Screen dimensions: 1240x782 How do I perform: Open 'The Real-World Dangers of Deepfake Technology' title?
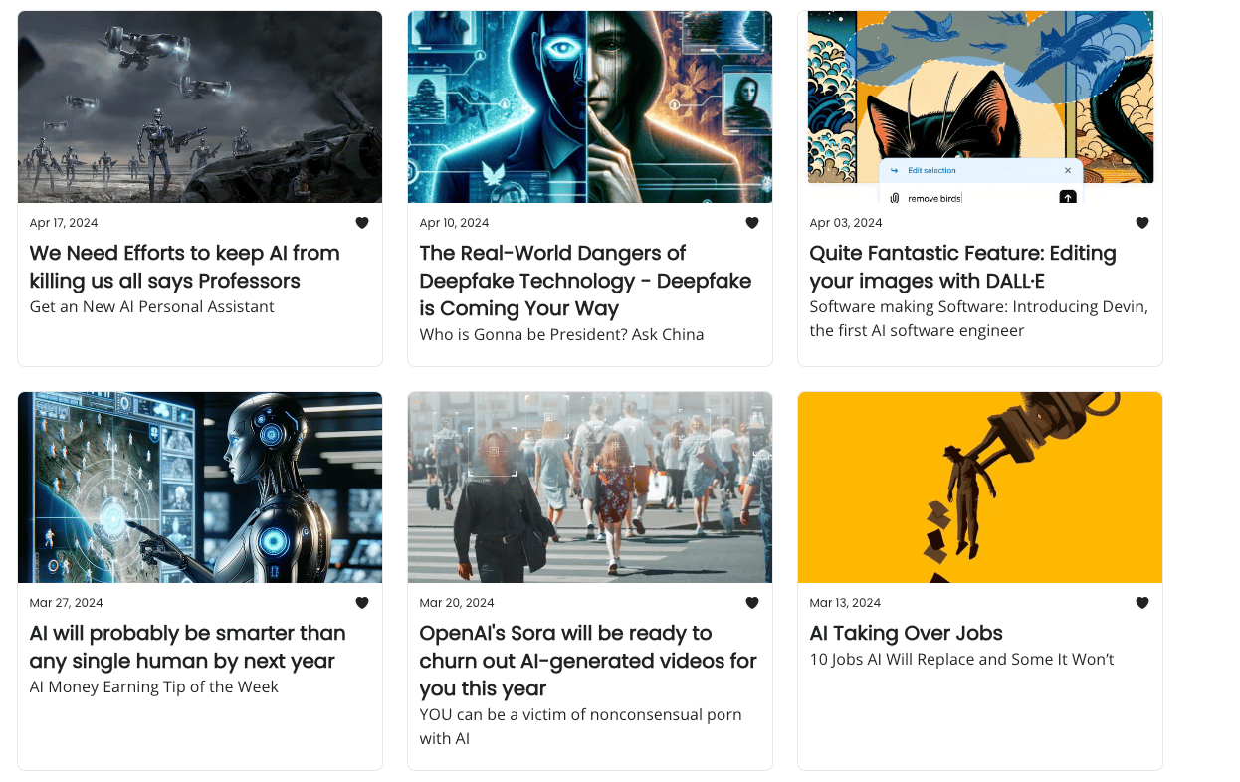tap(585, 281)
